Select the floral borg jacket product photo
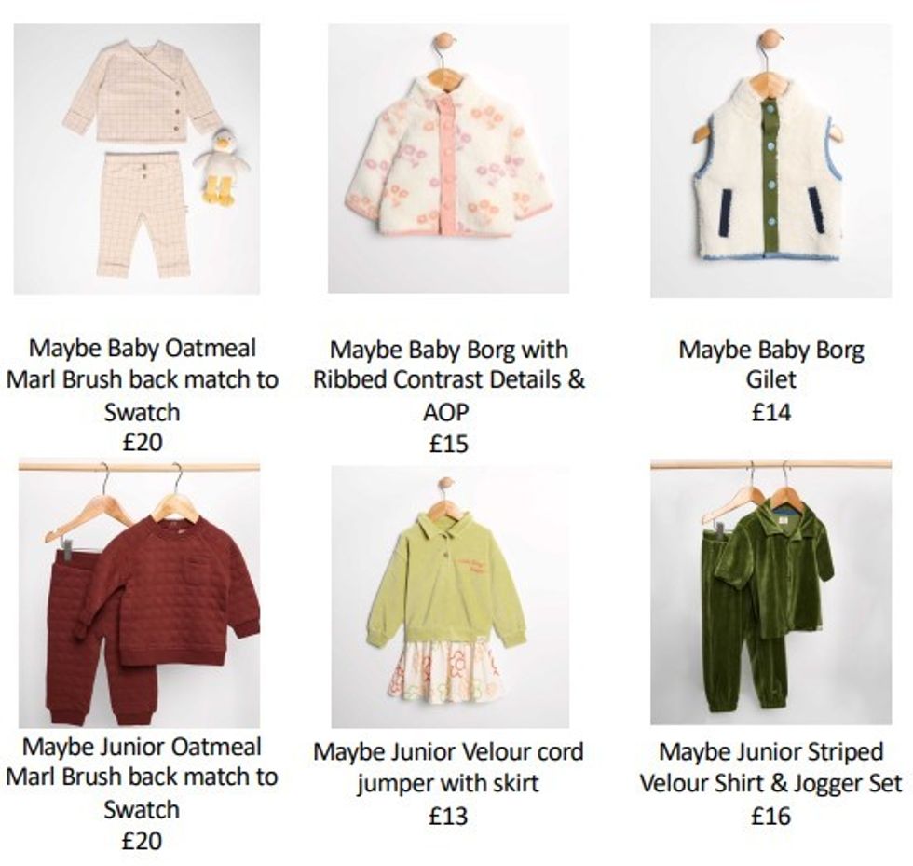The height and width of the screenshot is (866, 913). pyautogui.click(x=448, y=158)
